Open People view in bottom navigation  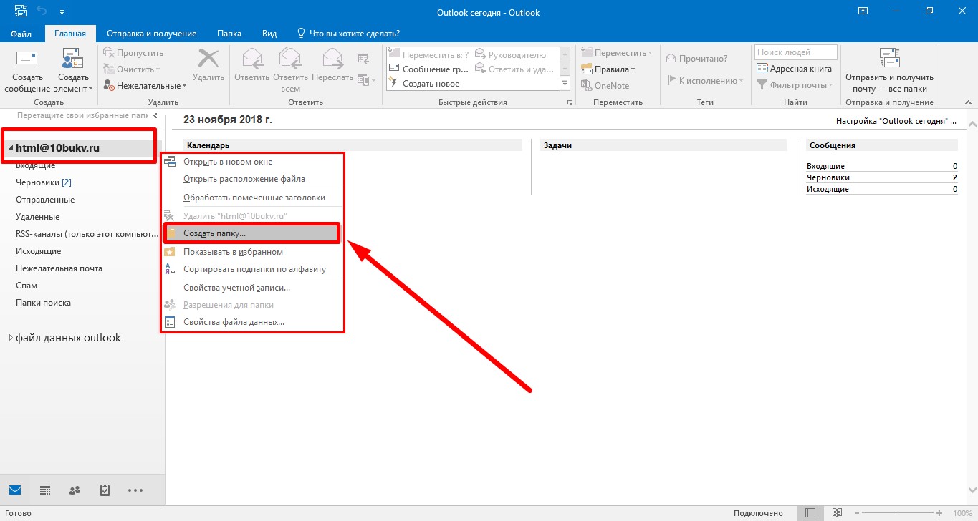(x=75, y=490)
